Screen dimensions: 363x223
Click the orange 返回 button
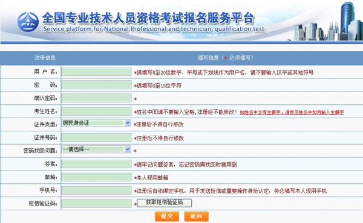pos(196,216)
